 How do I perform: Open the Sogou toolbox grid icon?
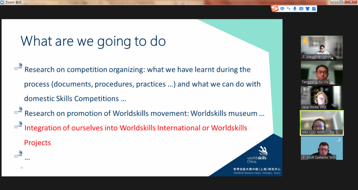point(314,9)
